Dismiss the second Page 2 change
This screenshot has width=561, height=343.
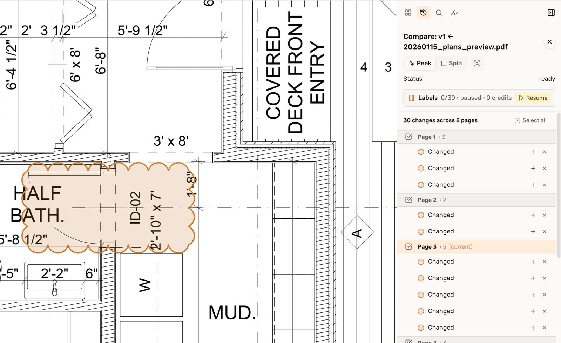(x=545, y=232)
